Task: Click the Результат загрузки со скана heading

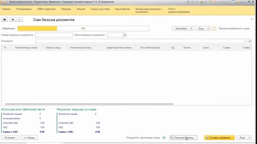Action: point(77,109)
